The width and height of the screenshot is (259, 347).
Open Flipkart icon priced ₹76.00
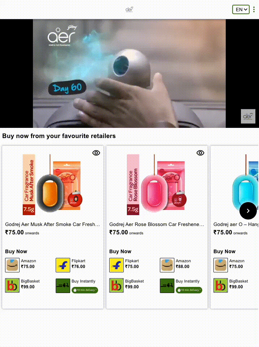(x=63, y=265)
